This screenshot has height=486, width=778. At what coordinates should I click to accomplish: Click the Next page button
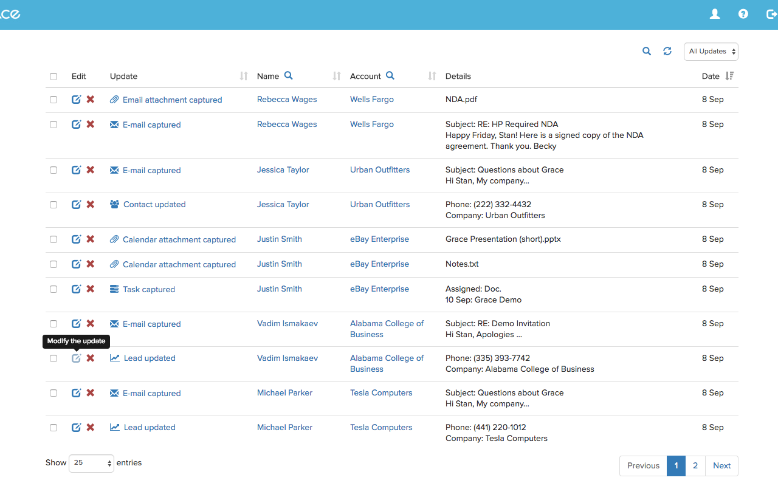tap(722, 466)
